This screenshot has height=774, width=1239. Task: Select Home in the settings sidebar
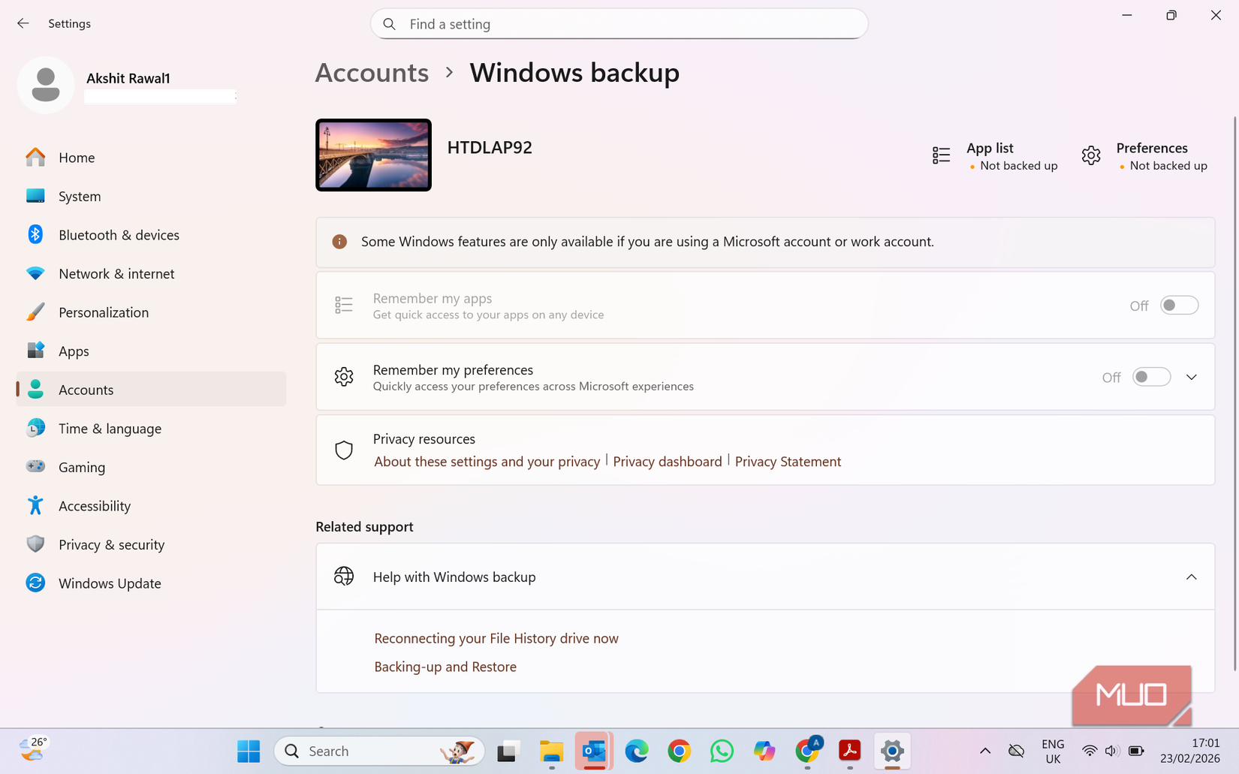click(77, 157)
